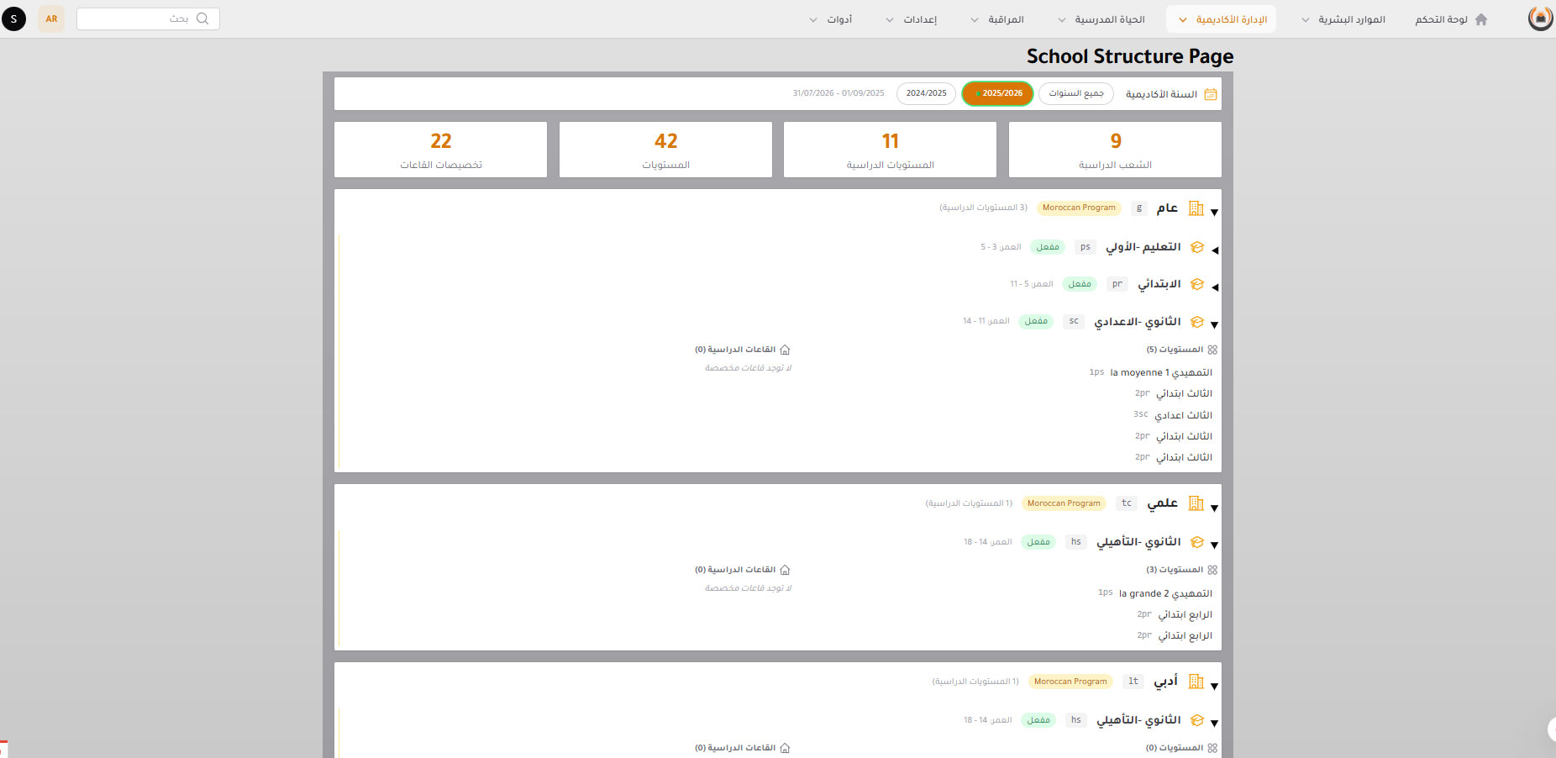Screen dimensions: 1556x758
Task: Switch language using the AR button
Action: click(x=51, y=18)
